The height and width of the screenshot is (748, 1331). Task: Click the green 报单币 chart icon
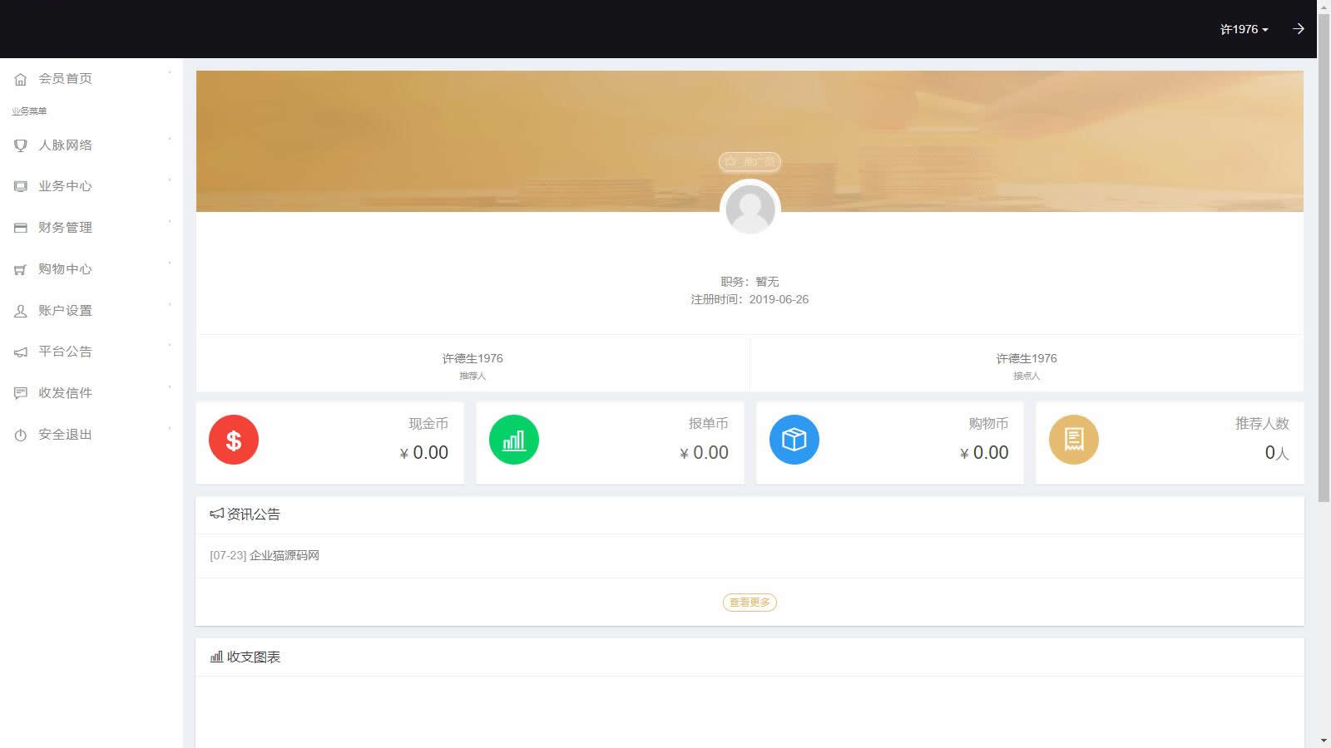click(x=513, y=440)
